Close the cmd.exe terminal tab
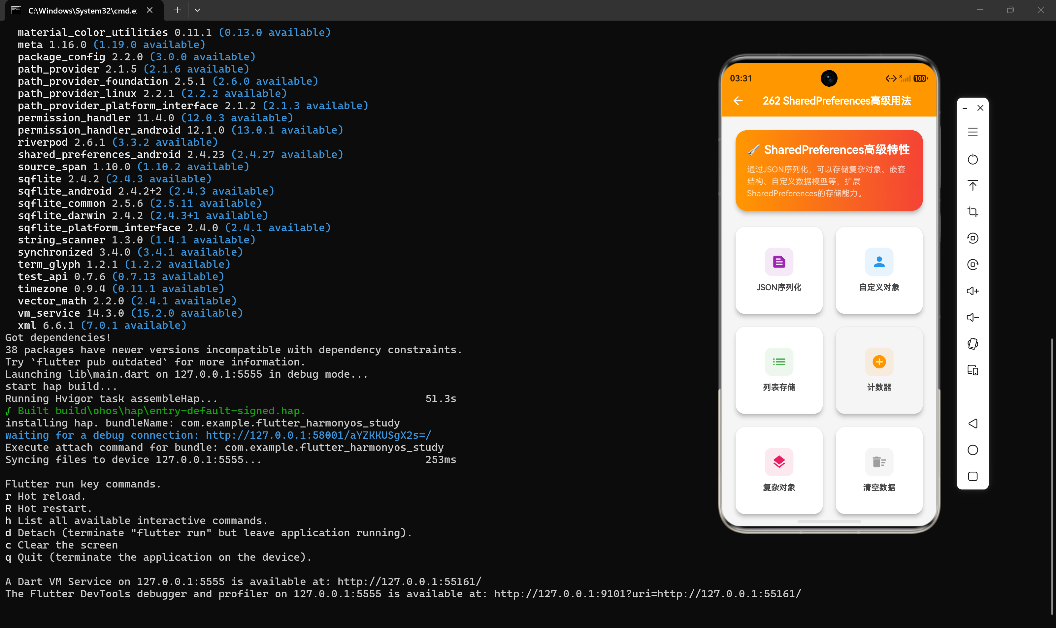1056x628 pixels. (x=150, y=10)
